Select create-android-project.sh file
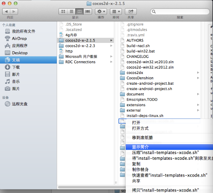 (160, 89)
